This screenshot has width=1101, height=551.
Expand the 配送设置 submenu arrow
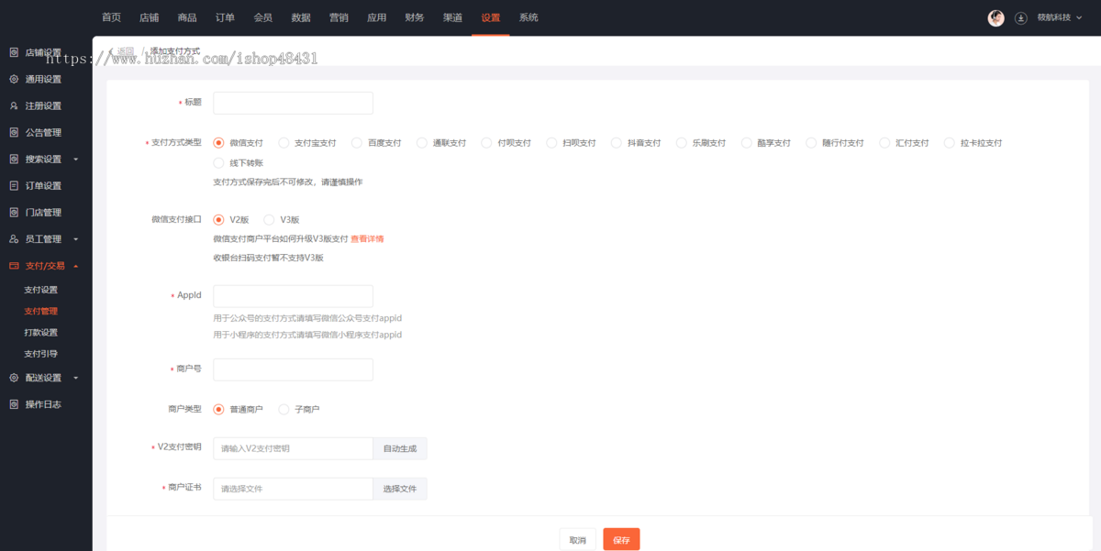pos(76,378)
